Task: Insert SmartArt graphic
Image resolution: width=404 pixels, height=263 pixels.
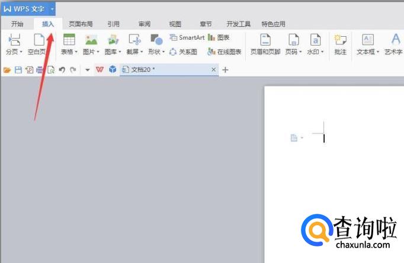Action: [x=187, y=37]
